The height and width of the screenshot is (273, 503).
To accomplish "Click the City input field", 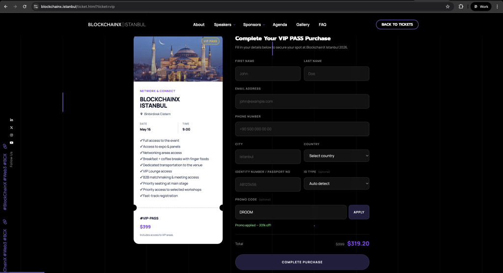I will [x=268, y=156].
